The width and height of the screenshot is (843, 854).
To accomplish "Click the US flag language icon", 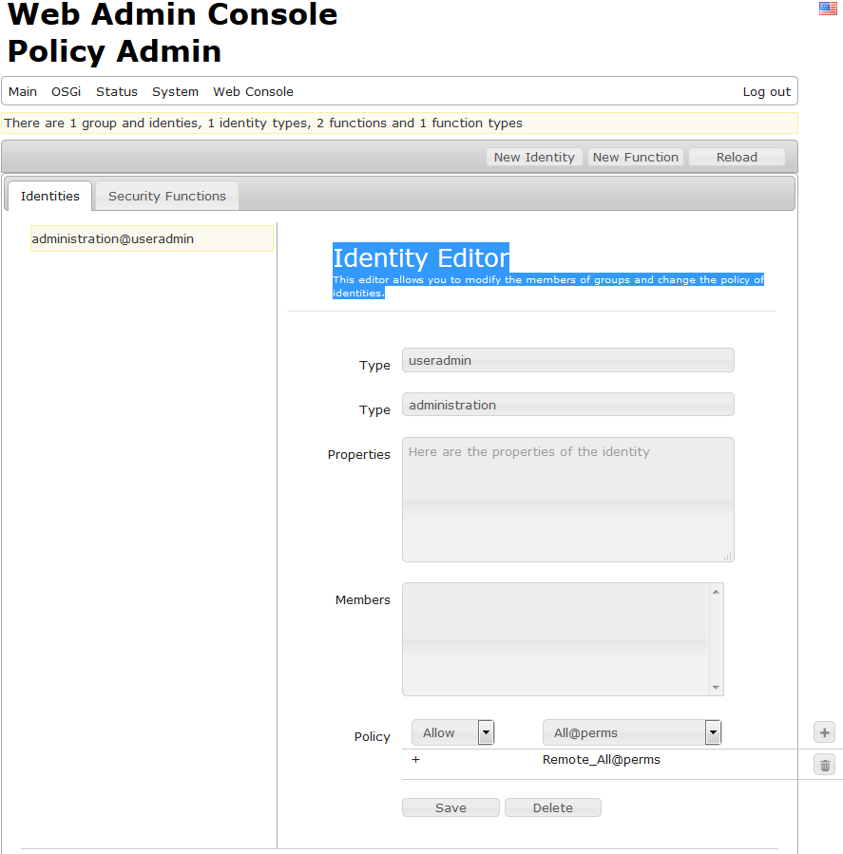I will (x=828, y=9).
